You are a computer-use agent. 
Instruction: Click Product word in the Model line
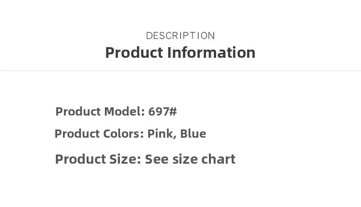tap(78, 112)
